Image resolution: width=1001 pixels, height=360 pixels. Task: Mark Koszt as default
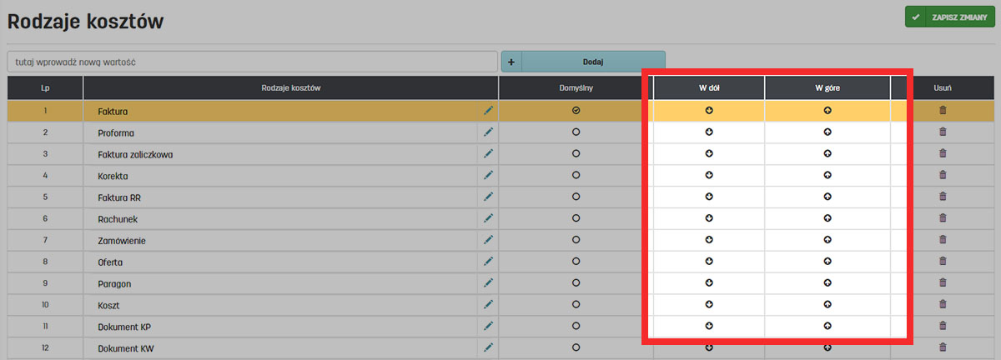point(576,304)
